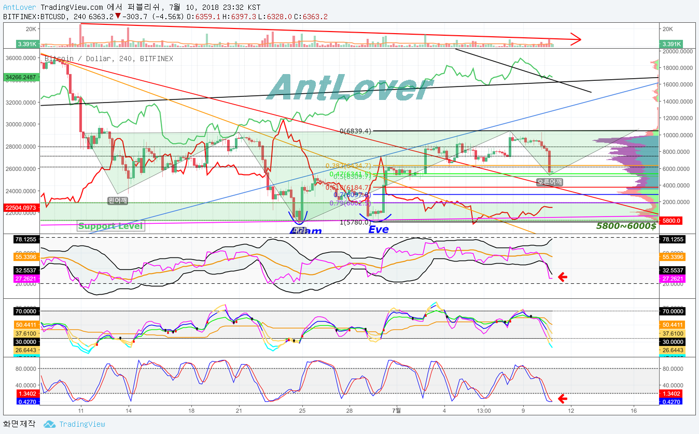Open the TradingView link at bottom
Image resolution: width=699 pixels, height=434 pixels.
pyautogui.click(x=82, y=424)
